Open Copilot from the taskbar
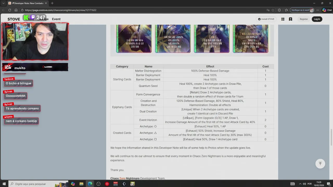The width and height of the screenshot is (333, 187). pos(73,184)
